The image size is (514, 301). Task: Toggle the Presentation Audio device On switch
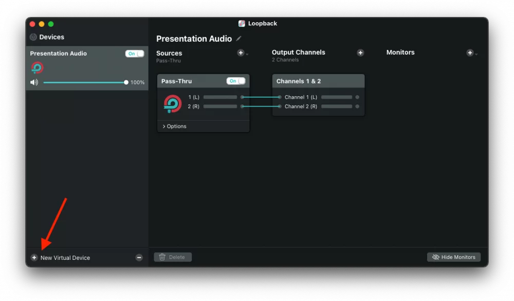(x=134, y=54)
